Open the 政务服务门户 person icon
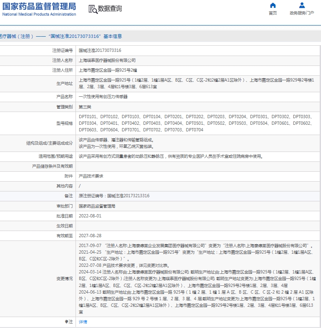321x329 pixels. [x=302, y=5]
